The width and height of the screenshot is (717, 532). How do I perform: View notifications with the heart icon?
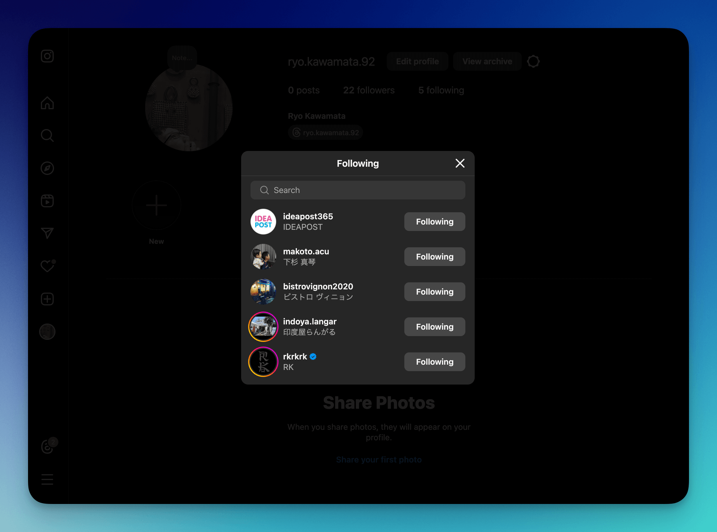pos(47,266)
